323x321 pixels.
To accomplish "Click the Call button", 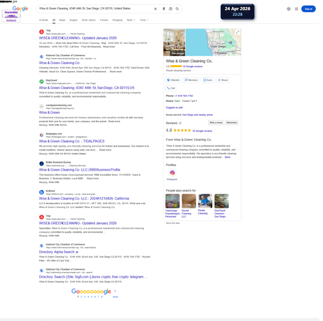I will pos(171,88).
